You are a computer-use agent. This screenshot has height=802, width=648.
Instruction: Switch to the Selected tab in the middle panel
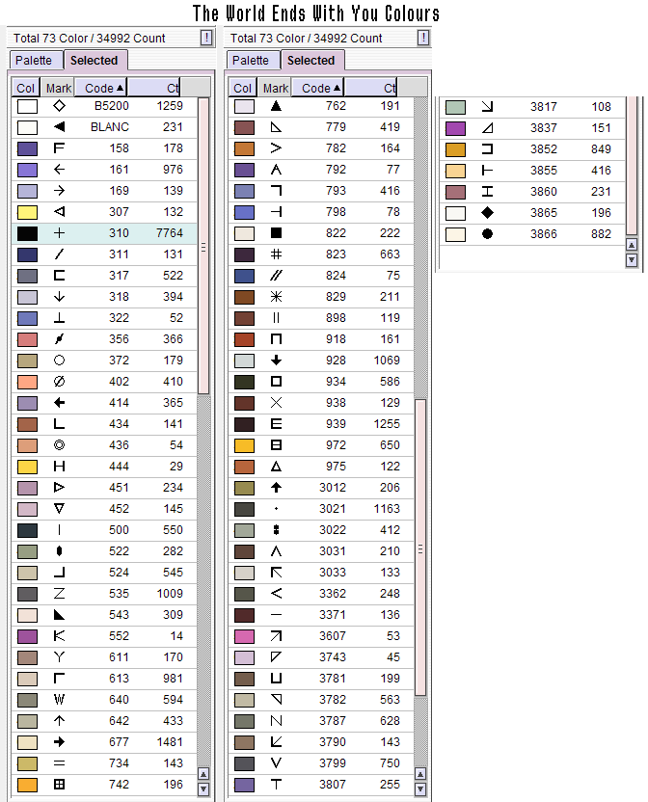click(x=311, y=61)
